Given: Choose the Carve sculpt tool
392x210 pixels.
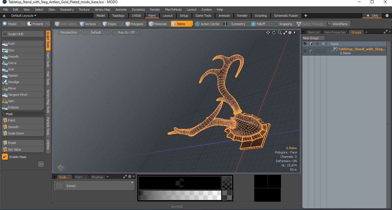Looking at the screenshot, I should coord(23,63).
